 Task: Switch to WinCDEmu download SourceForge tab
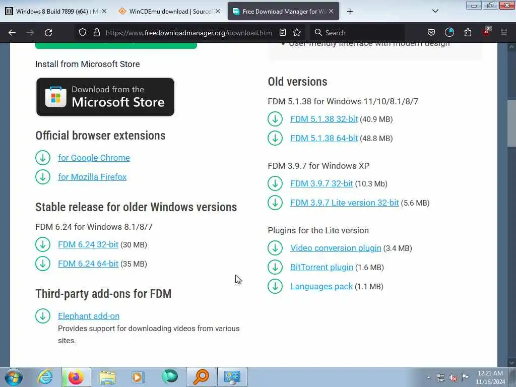(x=170, y=11)
